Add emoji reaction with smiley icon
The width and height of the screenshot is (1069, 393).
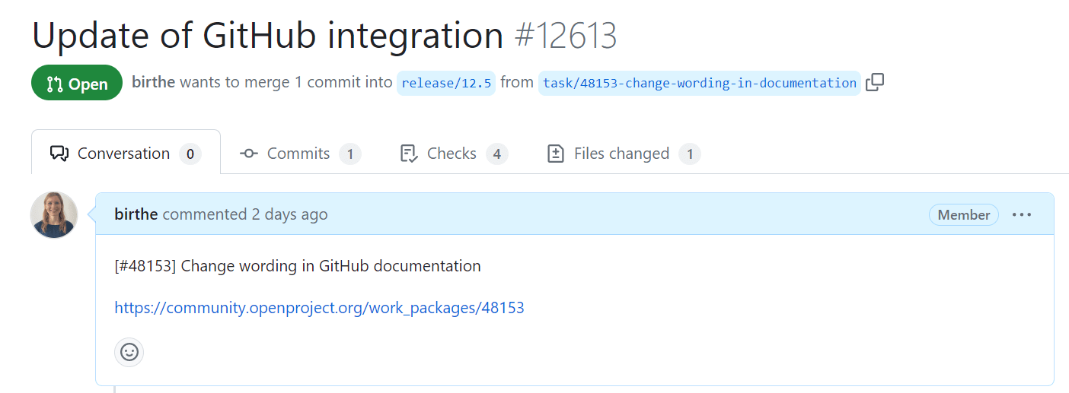tap(129, 352)
